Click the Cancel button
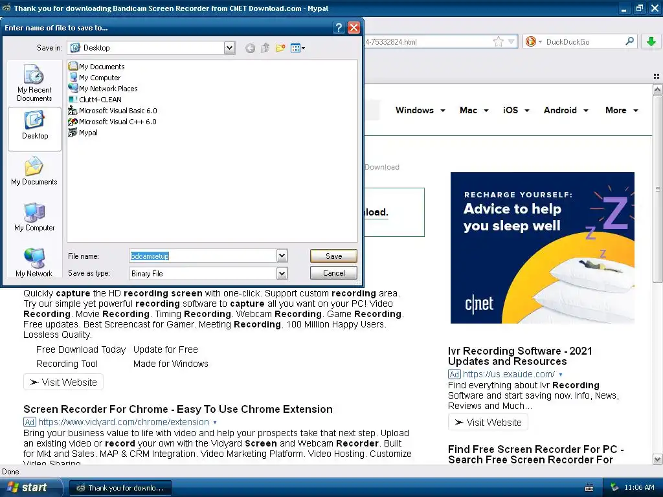The width and height of the screenshot is (663, 497). point(333,273)
